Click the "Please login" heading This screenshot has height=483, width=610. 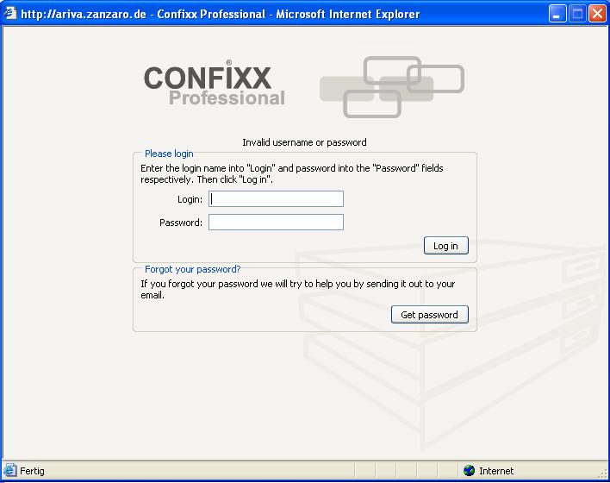[x=169, y=154]
